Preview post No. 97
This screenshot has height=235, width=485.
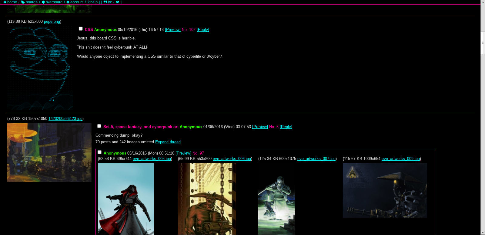pyautogui.click(x=183, y=153)
